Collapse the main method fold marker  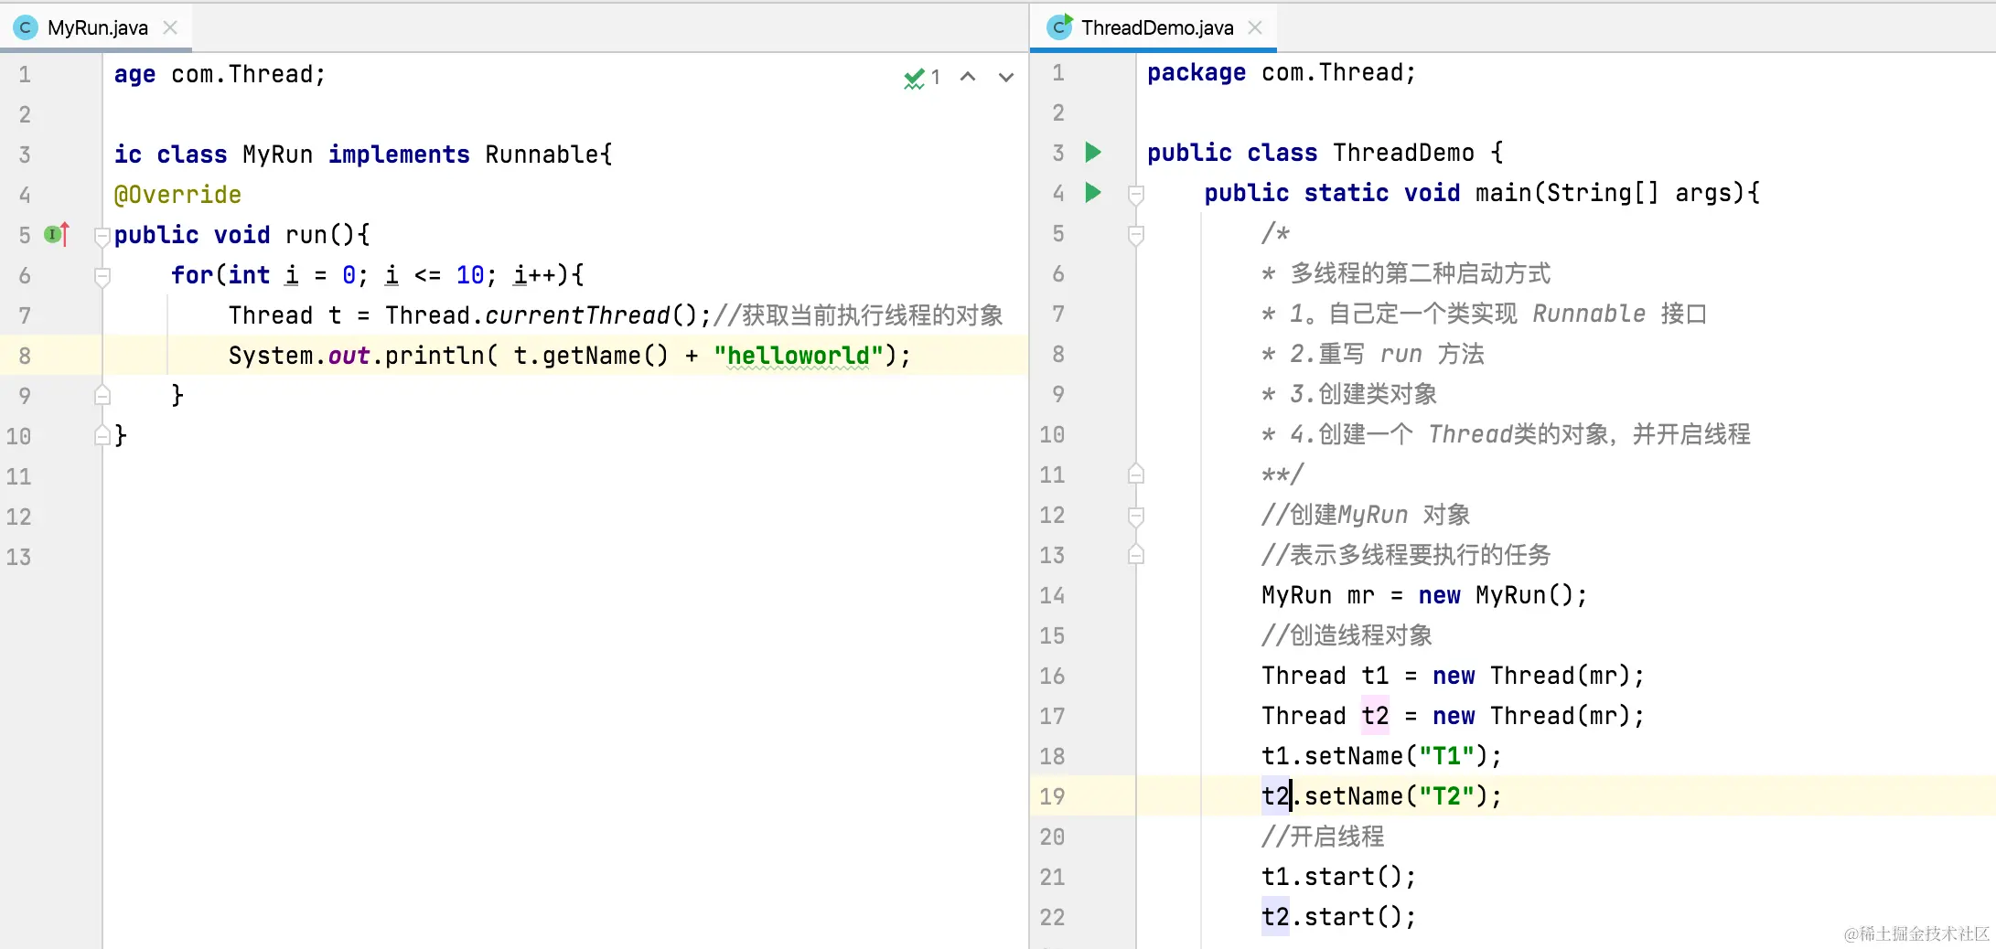[x=1136, y=194]
